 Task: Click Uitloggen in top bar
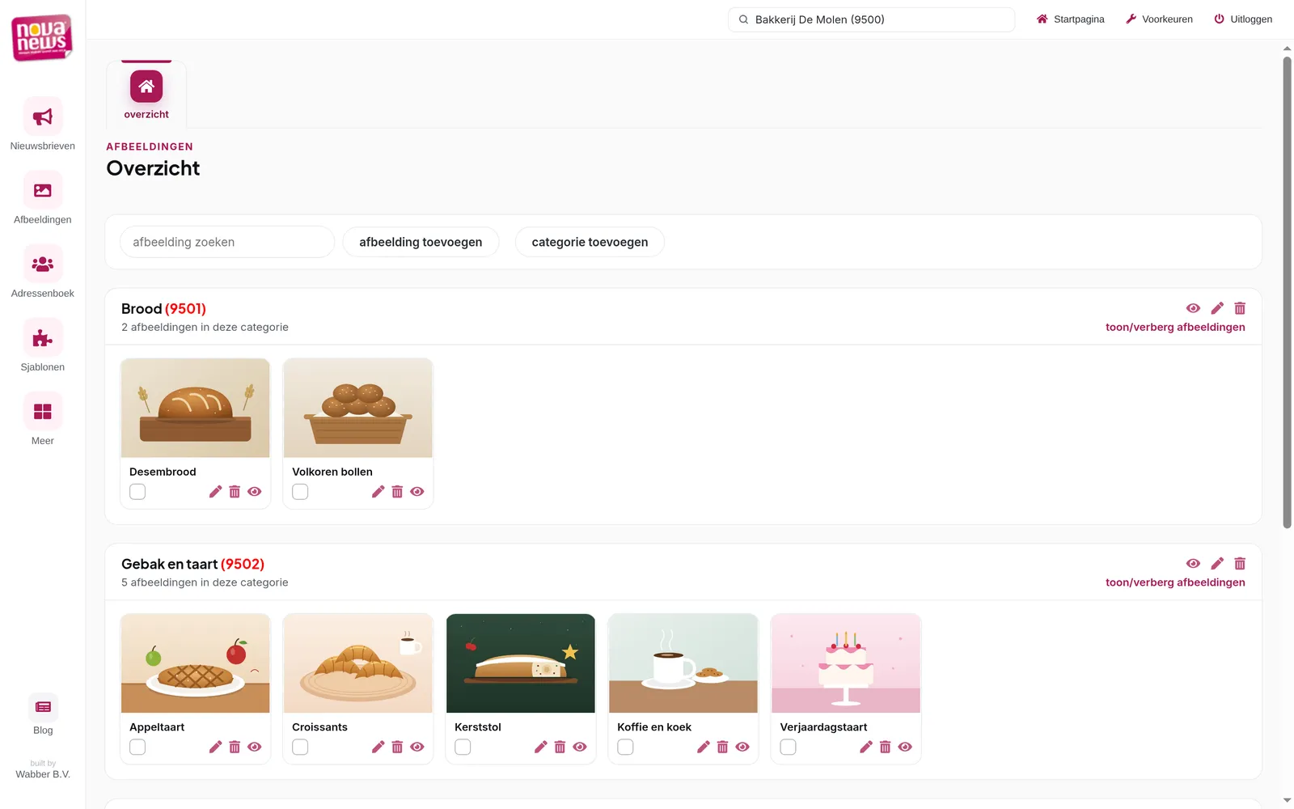point(1243,19)
